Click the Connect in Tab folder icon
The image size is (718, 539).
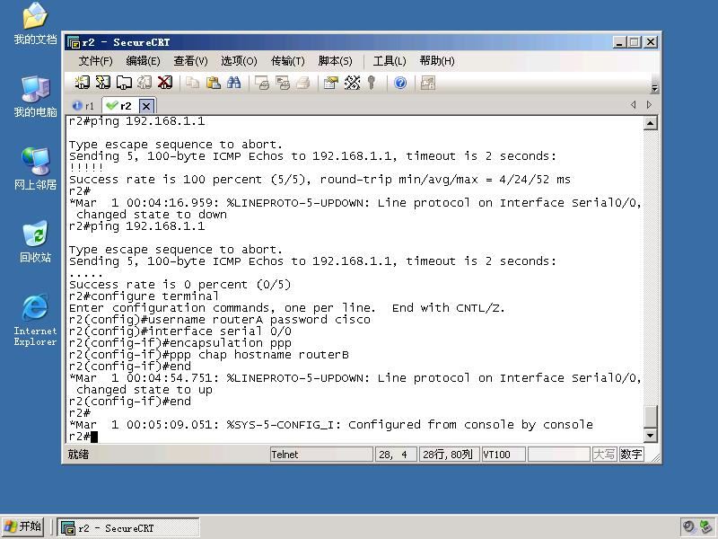124,83
